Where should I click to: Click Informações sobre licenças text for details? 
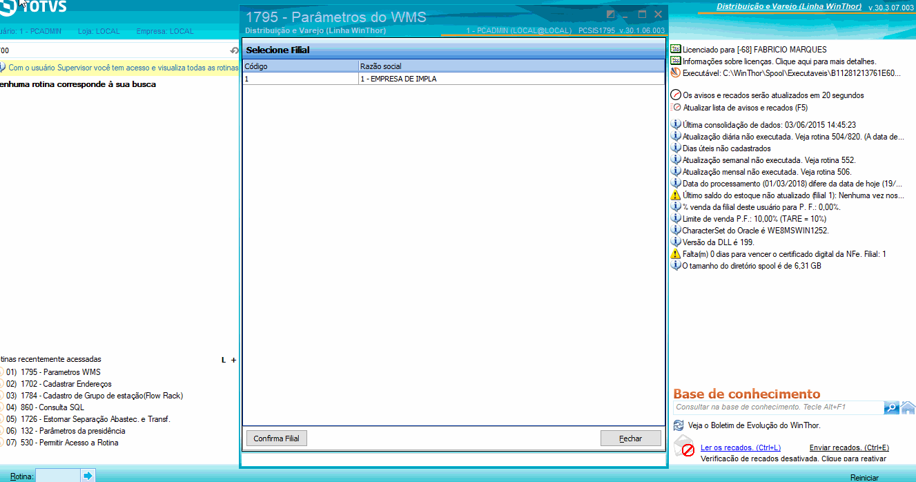pos(779,61)
